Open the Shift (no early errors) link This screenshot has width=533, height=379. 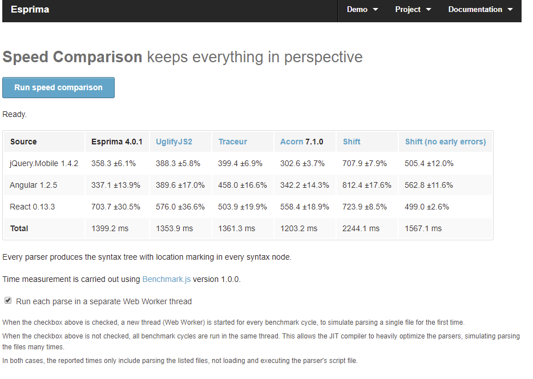tap(445, 142)
